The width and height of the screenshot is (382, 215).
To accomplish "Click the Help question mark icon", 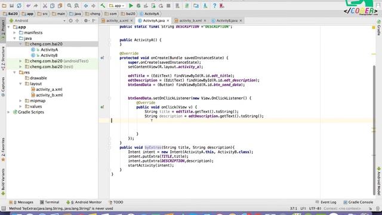I will [214, 5].
